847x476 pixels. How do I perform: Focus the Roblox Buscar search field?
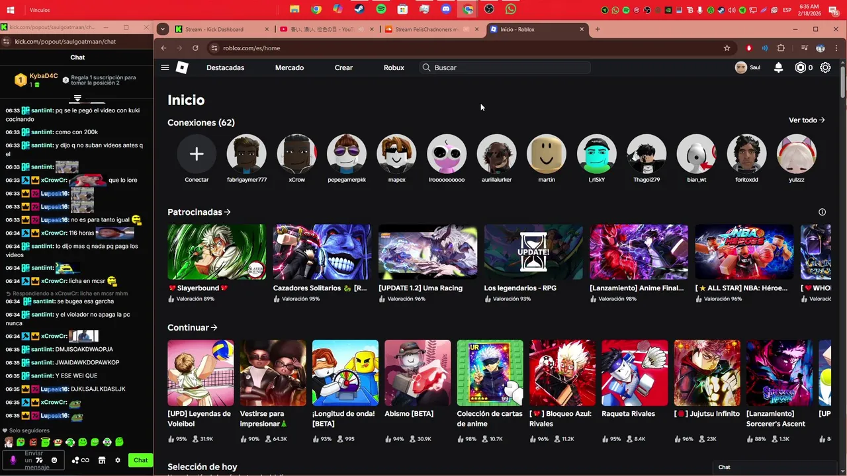pyautogui.click(x=505, y=67)
